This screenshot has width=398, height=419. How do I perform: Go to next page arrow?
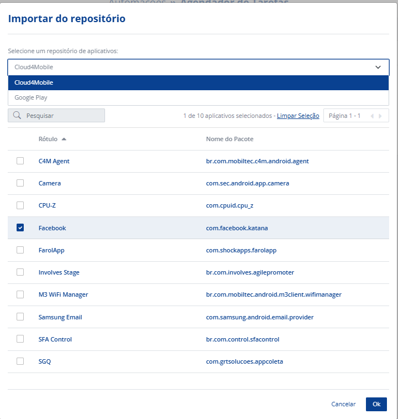(380, 116)
